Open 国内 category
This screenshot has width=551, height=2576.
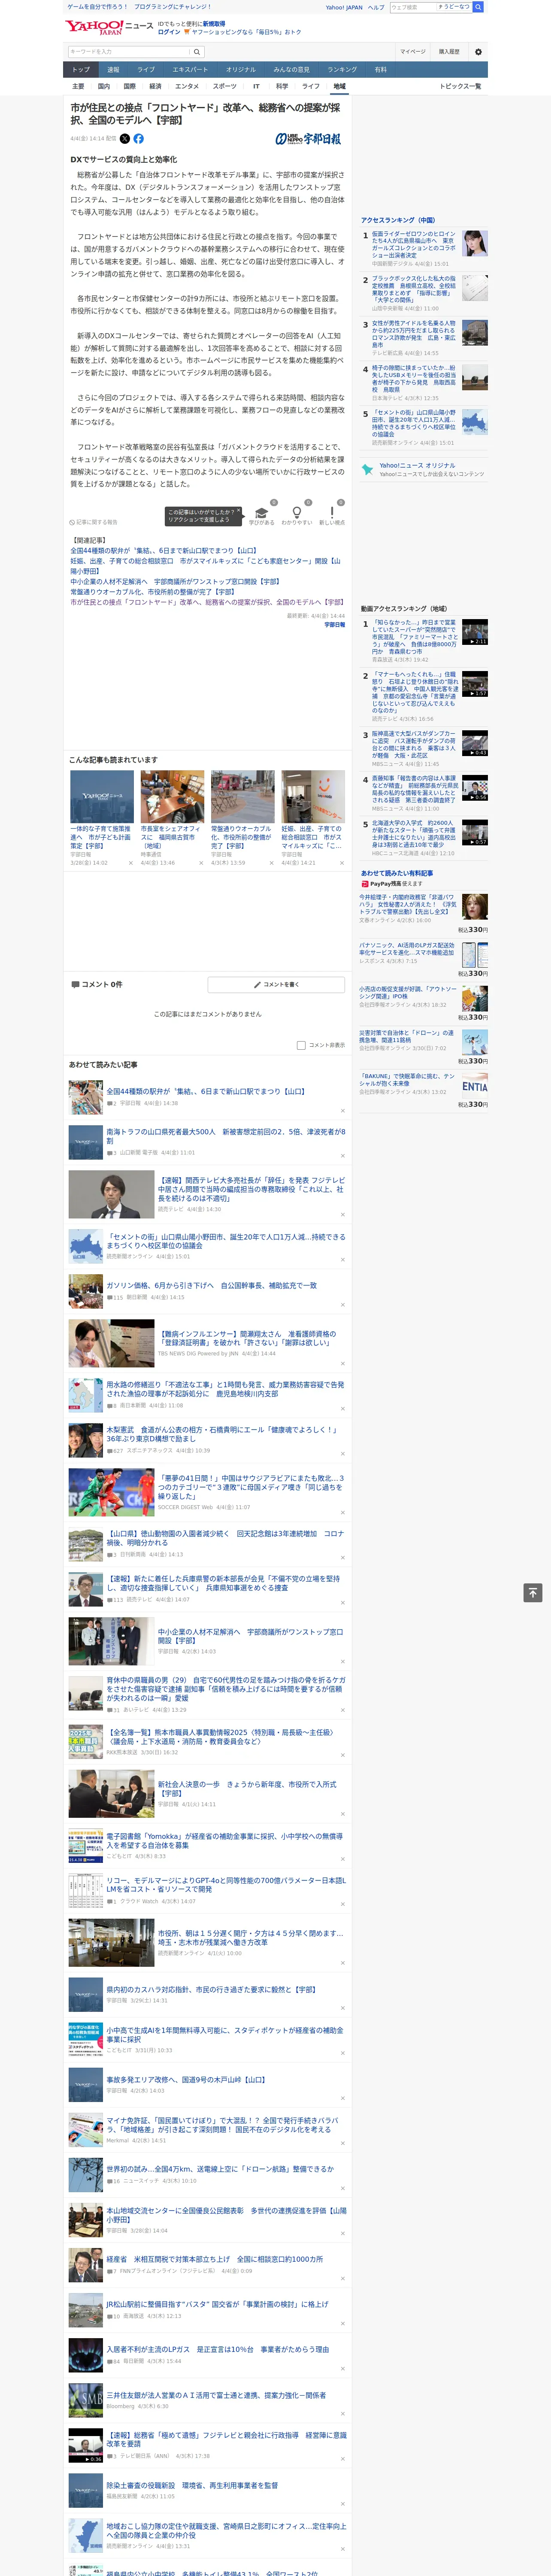pyautogui.click(x=104, y=86)
